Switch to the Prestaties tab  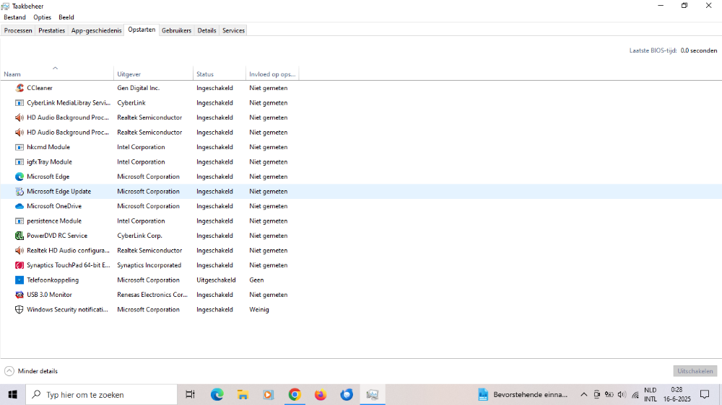point(51,30)
